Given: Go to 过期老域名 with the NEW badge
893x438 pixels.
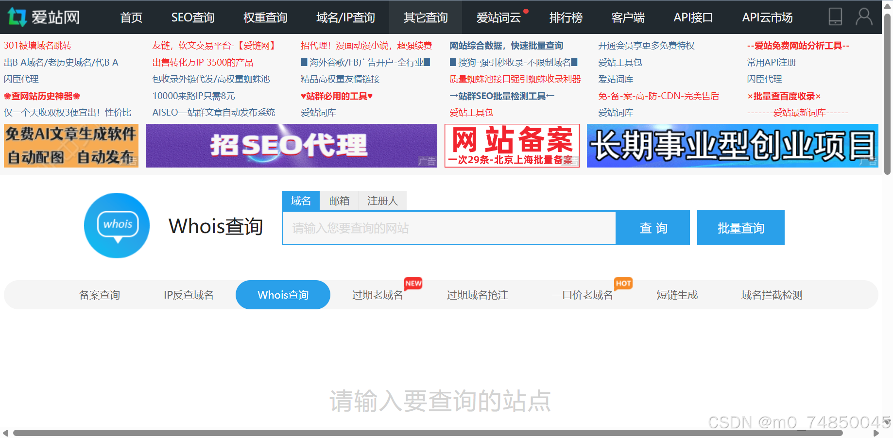Looking at the screenshot, I should [378, 295].
